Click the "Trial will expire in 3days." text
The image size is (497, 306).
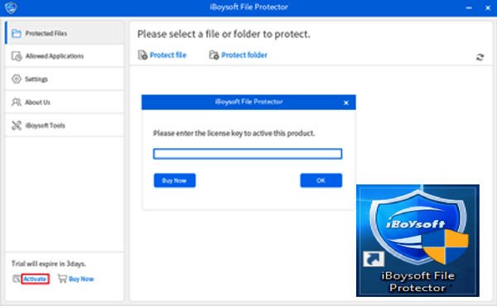[x=49, y=264]
